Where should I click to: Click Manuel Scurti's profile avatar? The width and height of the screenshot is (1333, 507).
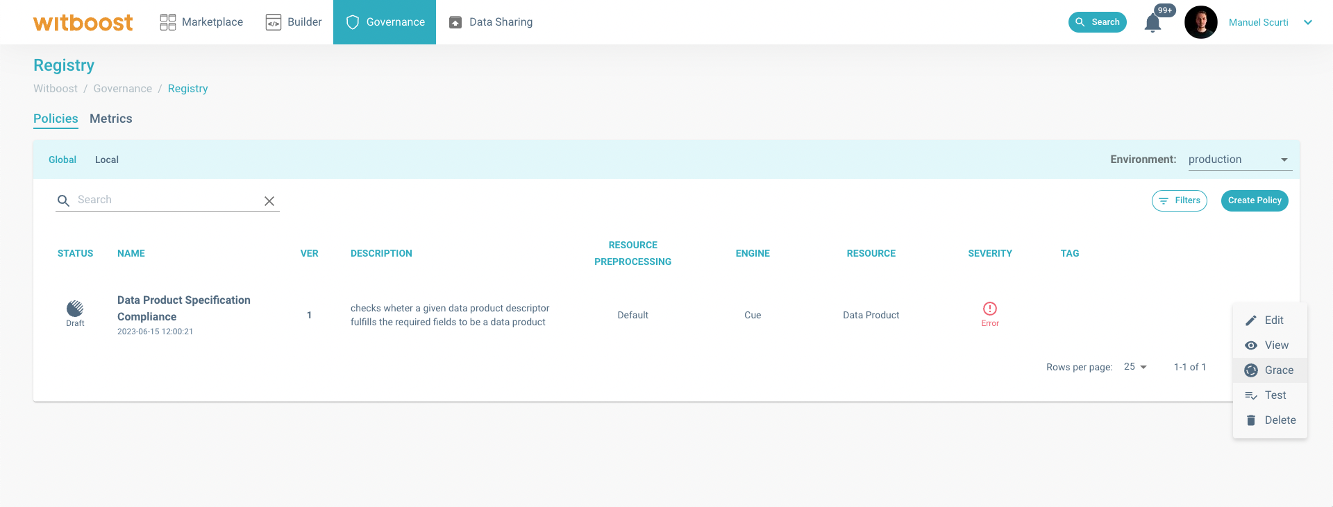1200,22
